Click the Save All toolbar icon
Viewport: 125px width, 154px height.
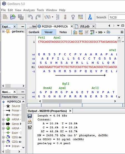pyautogui.click(x=21, y=17)
